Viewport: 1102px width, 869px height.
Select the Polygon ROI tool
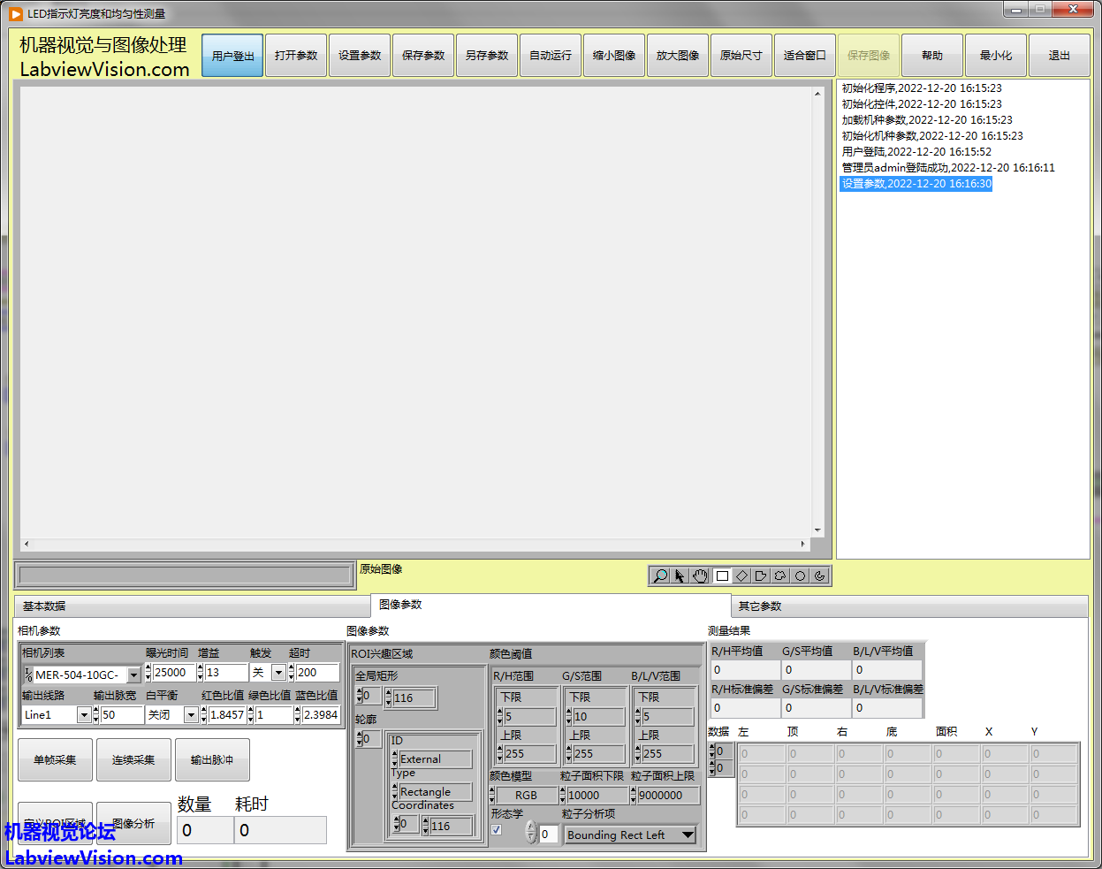click(x=761, y=576)
